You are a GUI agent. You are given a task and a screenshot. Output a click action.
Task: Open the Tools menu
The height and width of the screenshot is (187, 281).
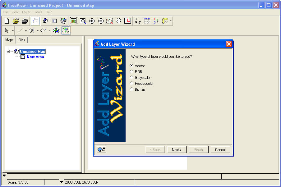[38, 12]
